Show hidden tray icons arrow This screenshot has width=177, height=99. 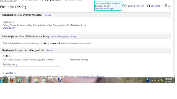point(153,80)
